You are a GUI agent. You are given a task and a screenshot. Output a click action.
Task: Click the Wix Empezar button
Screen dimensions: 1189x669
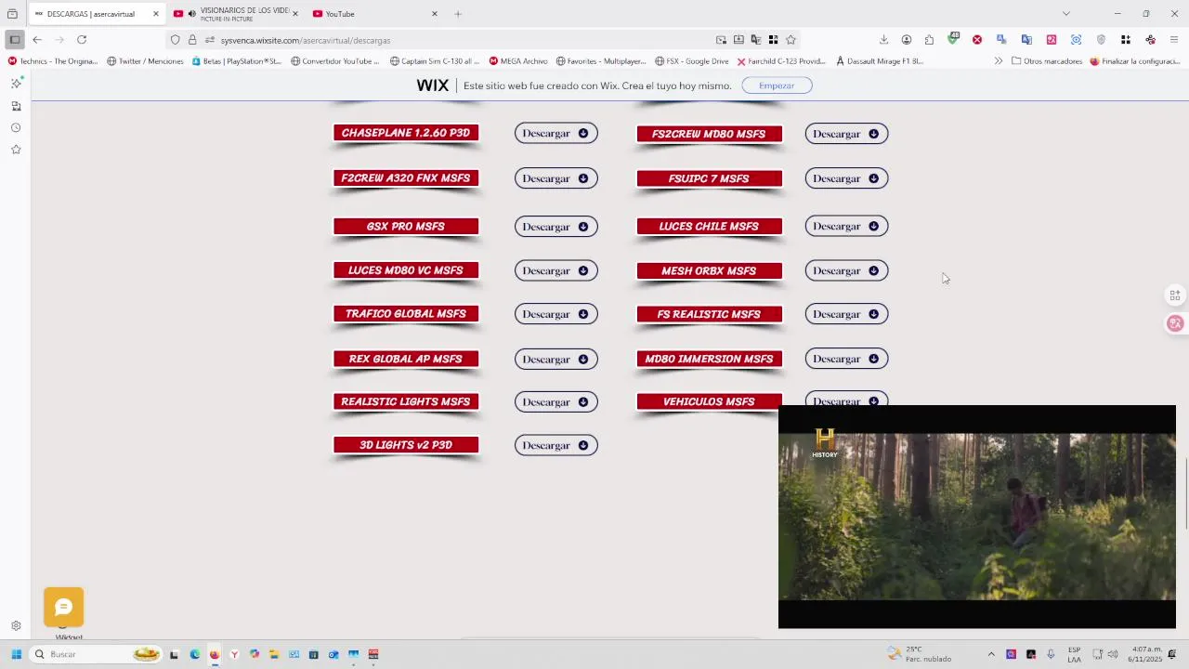coord(777,85)
